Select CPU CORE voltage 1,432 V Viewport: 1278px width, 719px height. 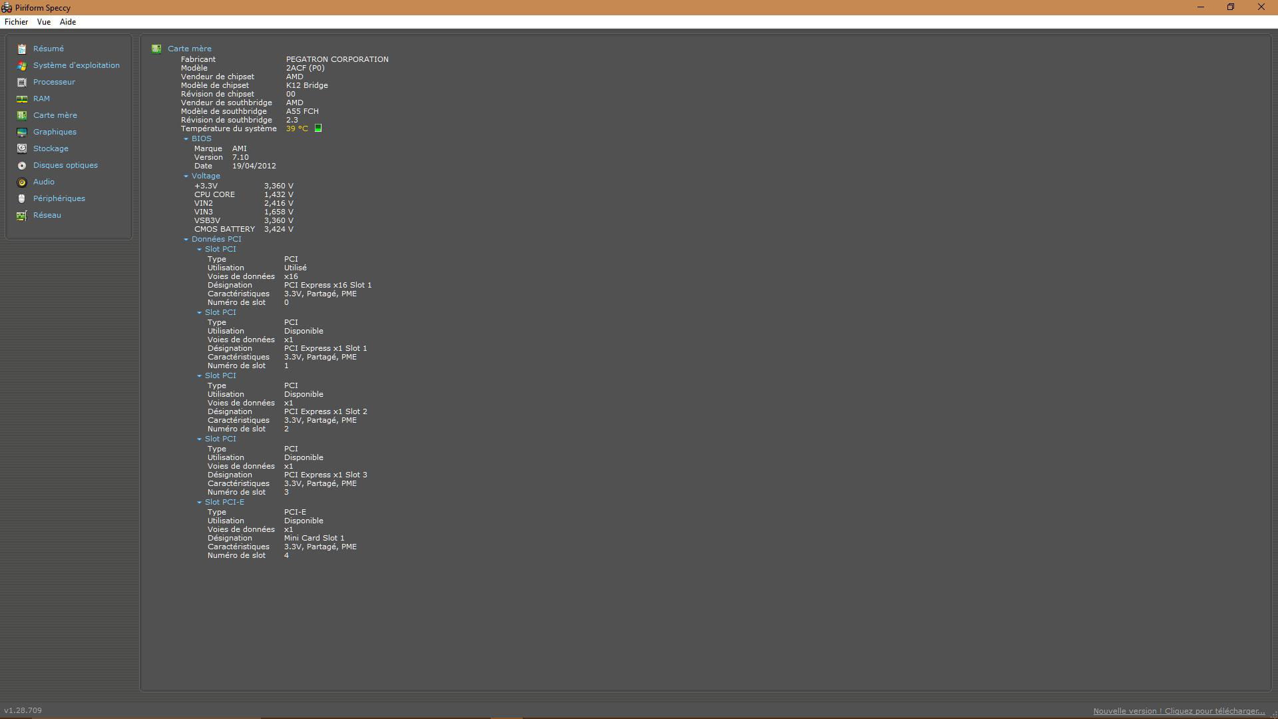click(x=279, y=194)
